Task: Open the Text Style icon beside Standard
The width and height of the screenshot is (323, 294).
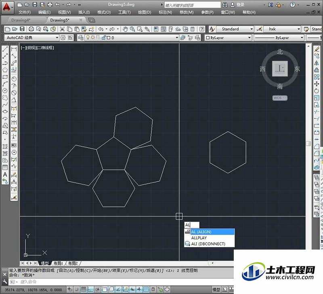Action: click(212, 29)
